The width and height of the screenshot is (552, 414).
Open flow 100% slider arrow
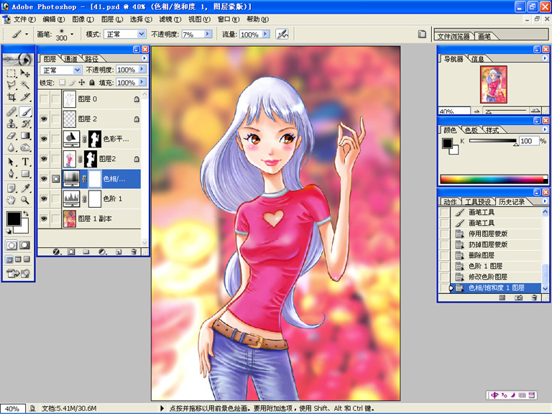coord(266,34)
